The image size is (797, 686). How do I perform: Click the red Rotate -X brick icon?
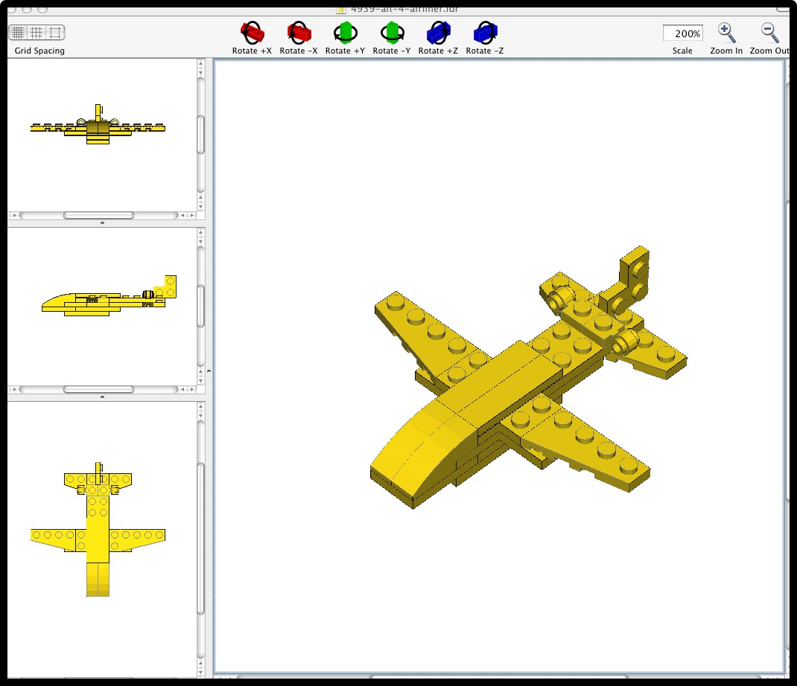[x=299, y=33]
